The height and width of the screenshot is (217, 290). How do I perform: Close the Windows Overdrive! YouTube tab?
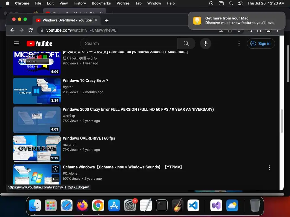tap(96, 20)
